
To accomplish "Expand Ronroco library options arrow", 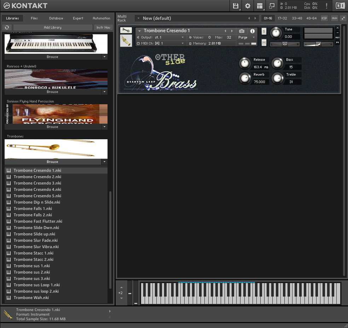I will pos(105,92).
